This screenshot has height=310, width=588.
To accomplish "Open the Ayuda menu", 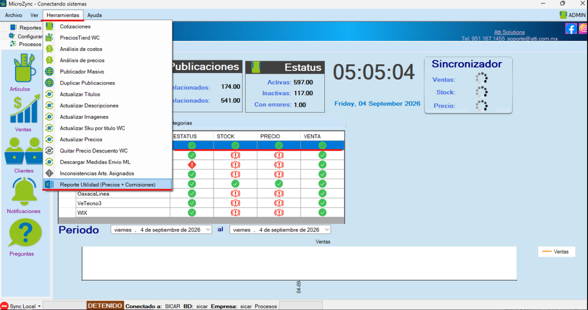I will tap(95, 15).
